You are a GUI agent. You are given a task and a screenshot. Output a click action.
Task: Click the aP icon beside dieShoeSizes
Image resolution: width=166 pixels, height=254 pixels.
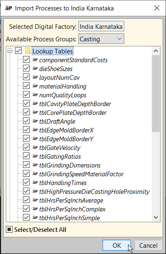point(35,69)
